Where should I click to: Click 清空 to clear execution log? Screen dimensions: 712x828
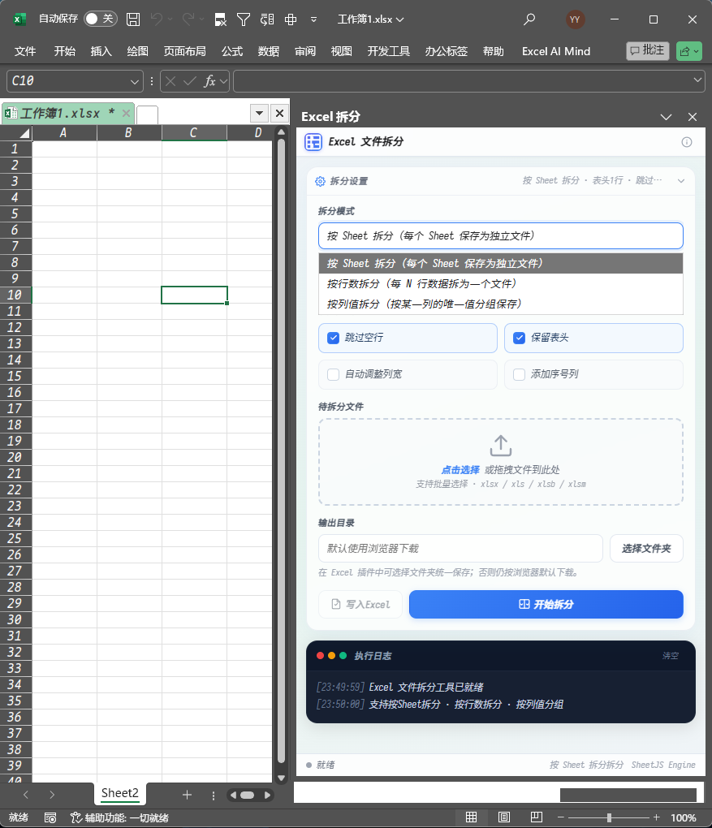pos(671,656)
